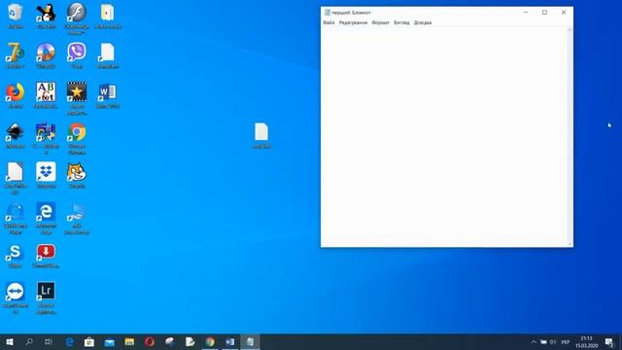Select the Microsoft Edge desktop shortcut
The image size is (622, 350).
pyautogui.click(x=46, y=218)
